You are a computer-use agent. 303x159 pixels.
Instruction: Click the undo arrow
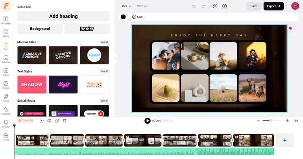click(194, 6)
